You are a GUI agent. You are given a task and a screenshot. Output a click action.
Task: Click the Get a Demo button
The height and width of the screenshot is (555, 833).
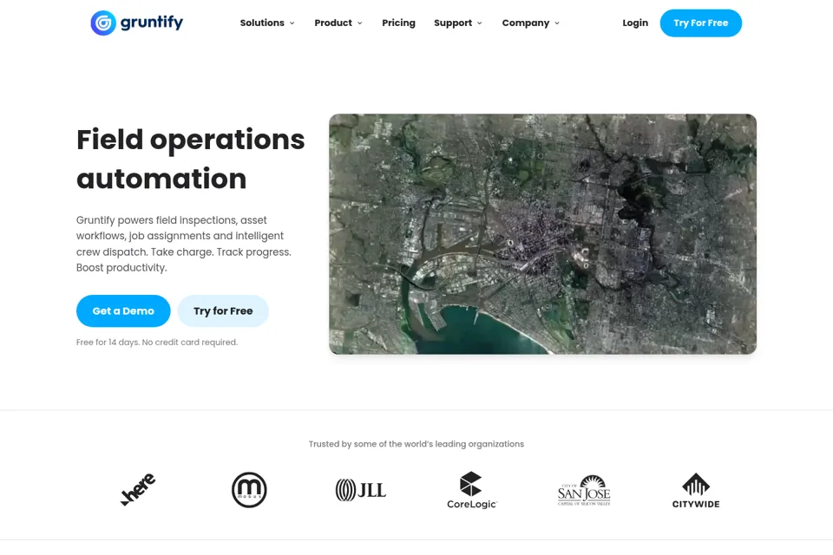123,310
